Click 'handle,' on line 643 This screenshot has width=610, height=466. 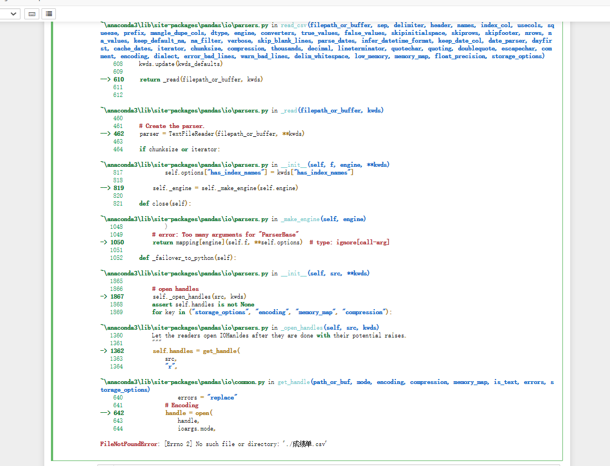tap(188, 421)
